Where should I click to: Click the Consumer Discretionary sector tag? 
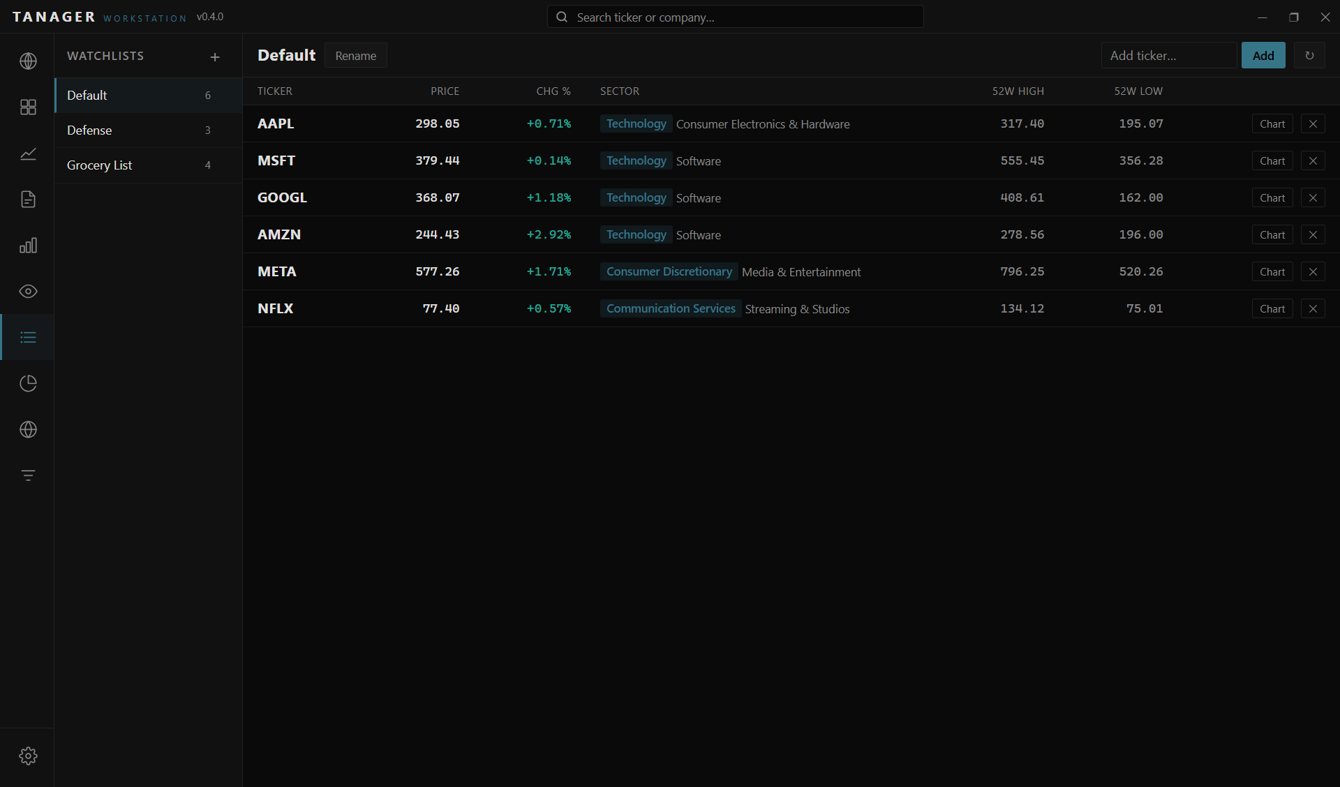669,271
